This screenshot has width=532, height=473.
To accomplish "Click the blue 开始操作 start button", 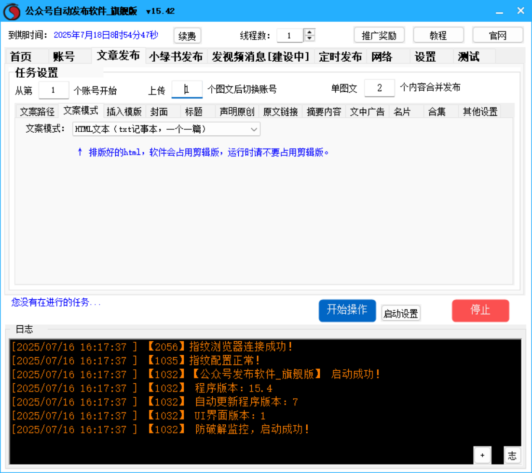I will tap(347, 310).
